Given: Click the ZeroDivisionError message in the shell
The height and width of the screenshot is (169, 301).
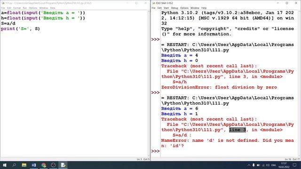Looking at the screenshot, I should coord(219,87).
